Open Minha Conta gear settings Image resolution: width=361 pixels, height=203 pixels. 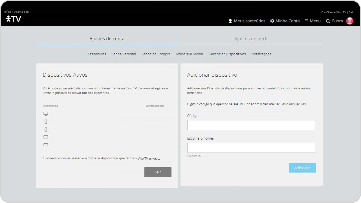pyautogui.click(x=285, y=21)
